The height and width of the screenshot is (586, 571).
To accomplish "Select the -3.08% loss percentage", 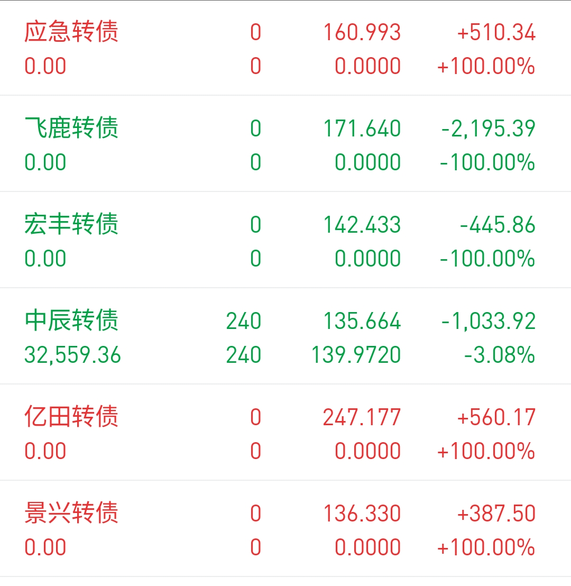I will click(x=499, y=355).
